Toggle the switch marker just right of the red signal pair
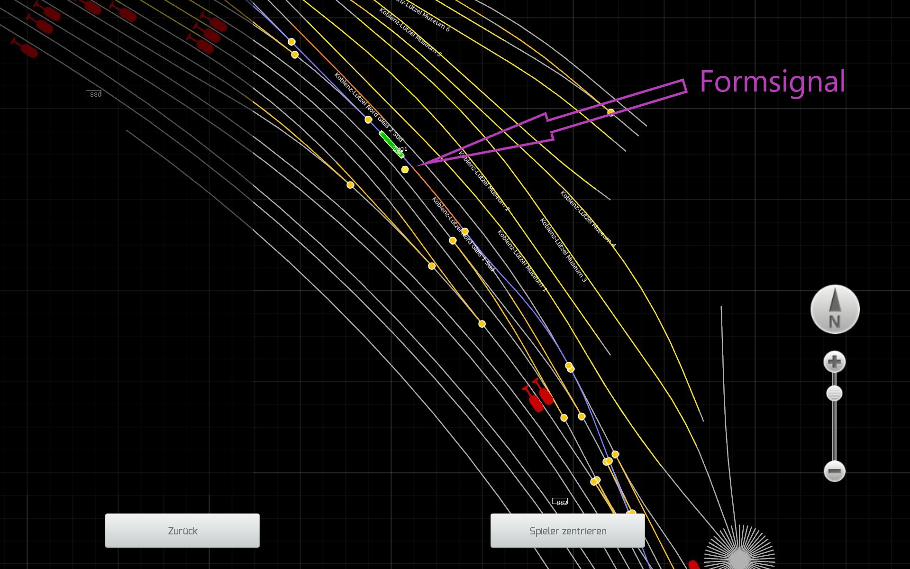This screenshot has width=910, height=569. coord(564,418)
